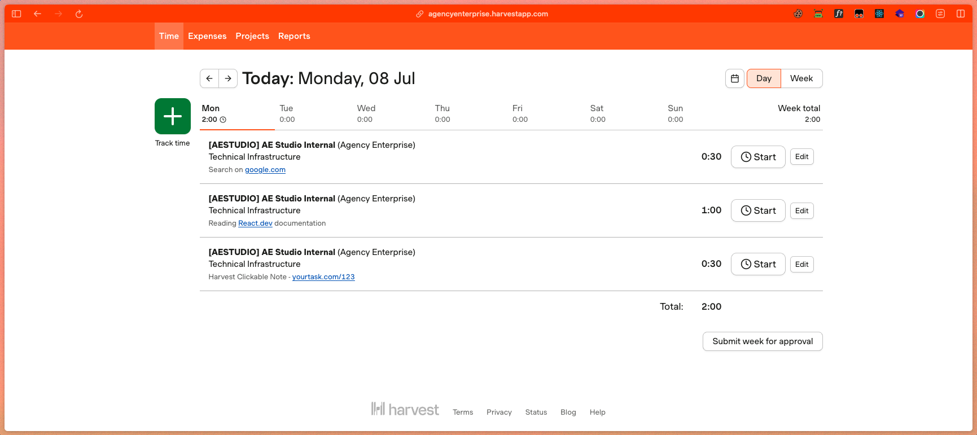Select the Thu day tab
This screenshot has height=435, width=977.
coord(443,113)
